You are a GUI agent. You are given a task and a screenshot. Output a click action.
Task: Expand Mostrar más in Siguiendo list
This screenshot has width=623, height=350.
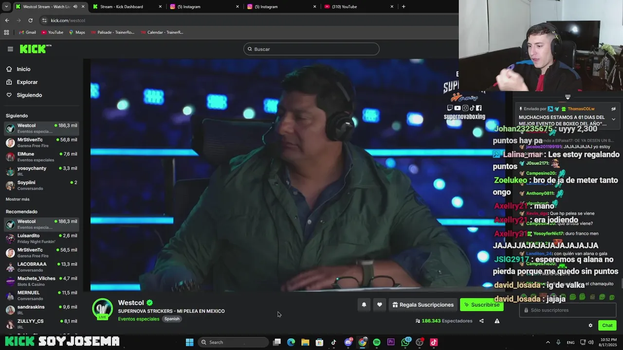pos(18,199)
